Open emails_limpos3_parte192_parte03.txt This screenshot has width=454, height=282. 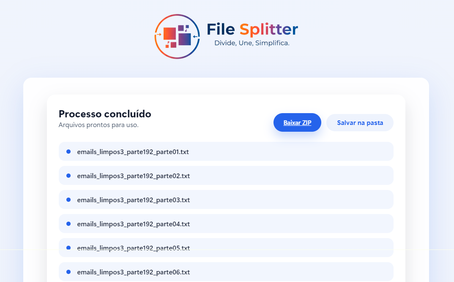click(x=133, y=199)
